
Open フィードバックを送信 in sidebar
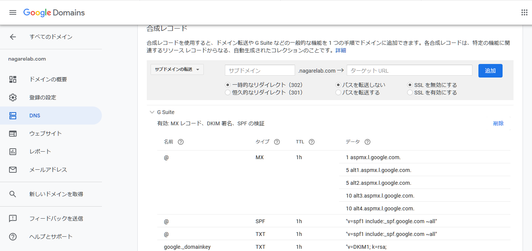click(x=56, y=219)
